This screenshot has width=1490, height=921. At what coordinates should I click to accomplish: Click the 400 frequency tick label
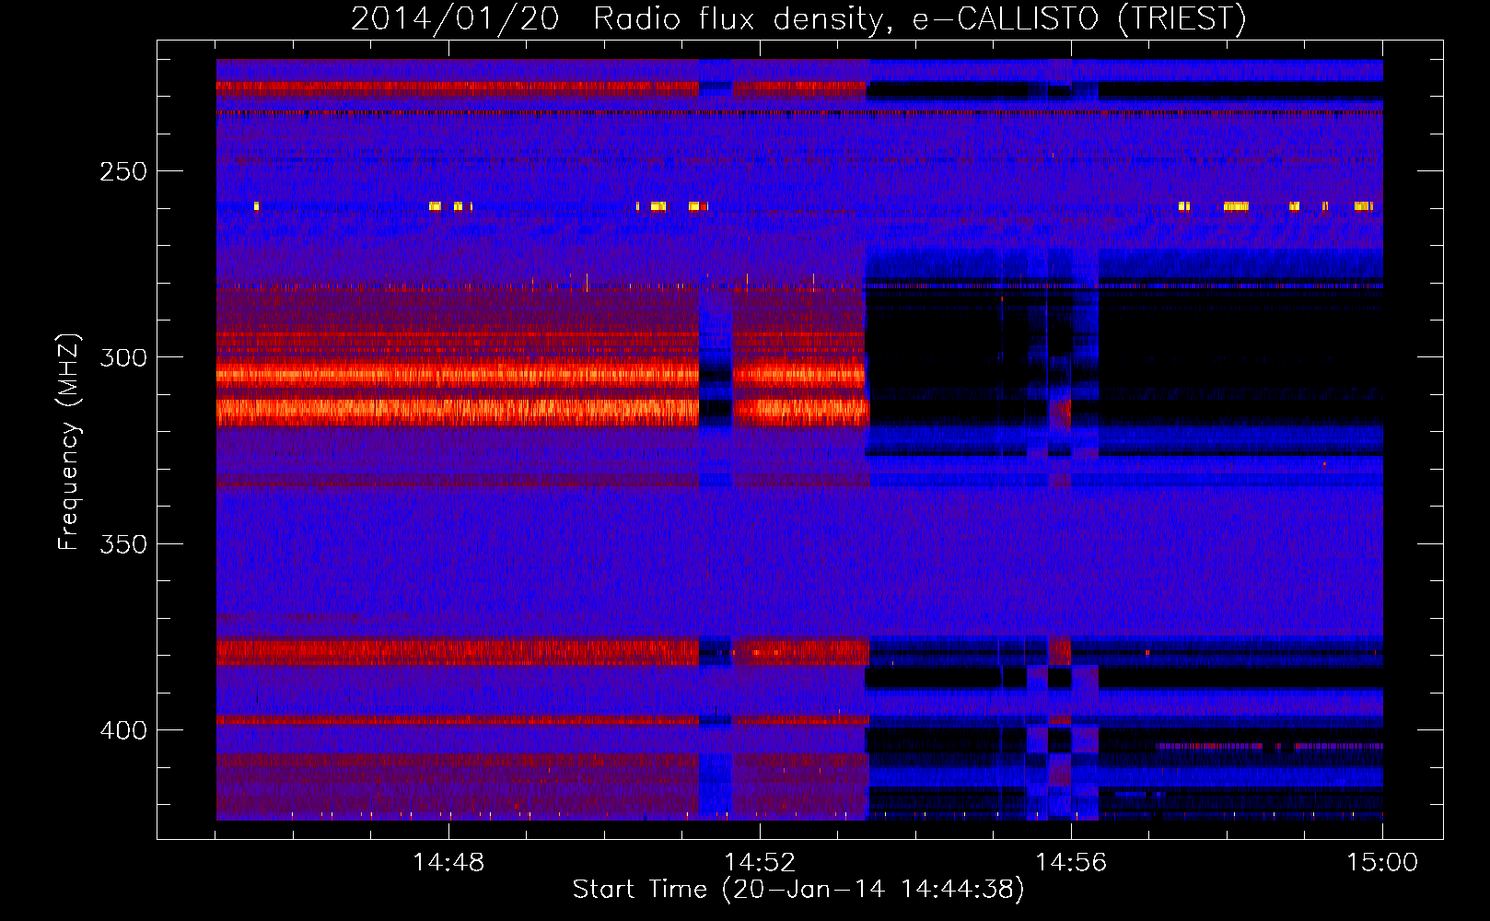tap(123, 730)
